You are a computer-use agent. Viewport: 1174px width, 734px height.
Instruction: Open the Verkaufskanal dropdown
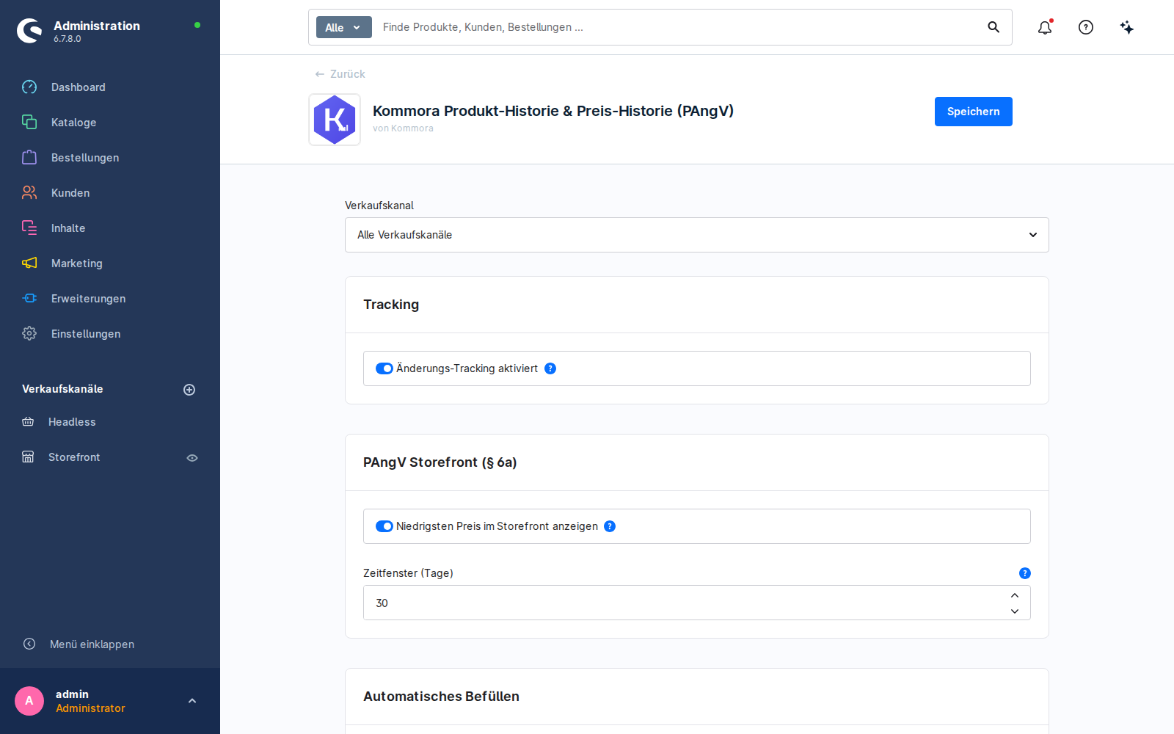point(697,235)
